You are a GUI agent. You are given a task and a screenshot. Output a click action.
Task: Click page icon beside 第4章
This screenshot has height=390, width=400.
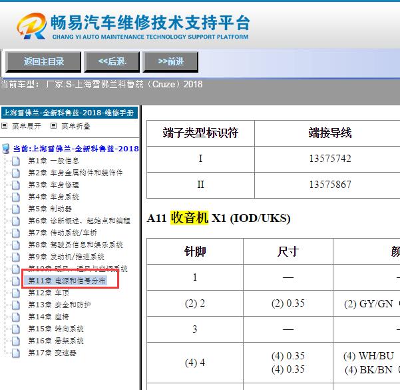coord(16,197)
